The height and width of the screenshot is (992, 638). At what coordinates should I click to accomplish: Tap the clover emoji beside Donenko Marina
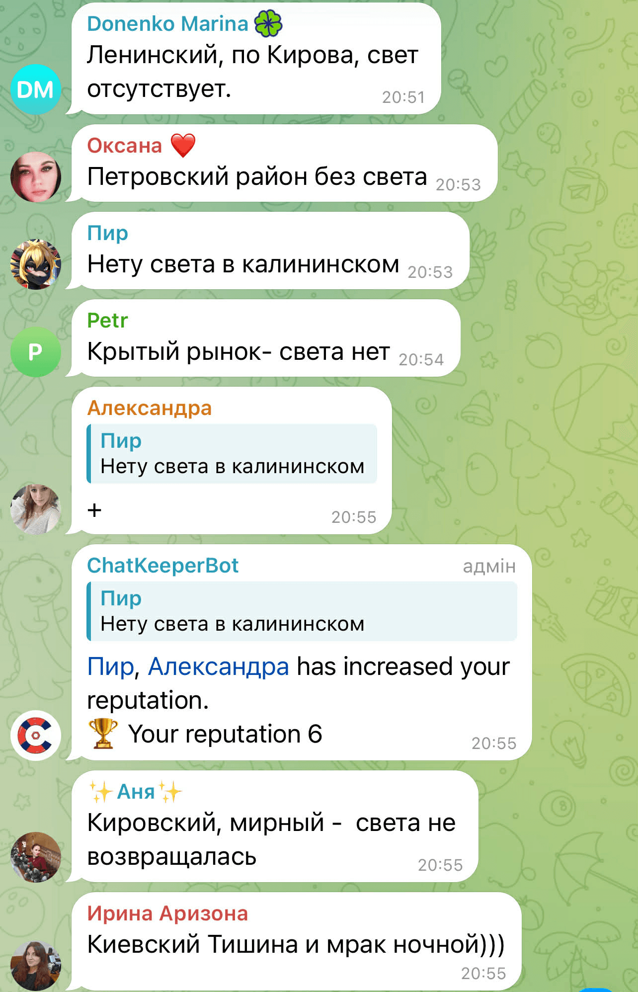pos(268,24)
